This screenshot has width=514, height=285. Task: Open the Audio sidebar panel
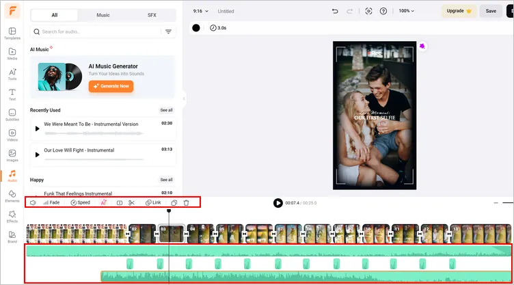point(12,176)
